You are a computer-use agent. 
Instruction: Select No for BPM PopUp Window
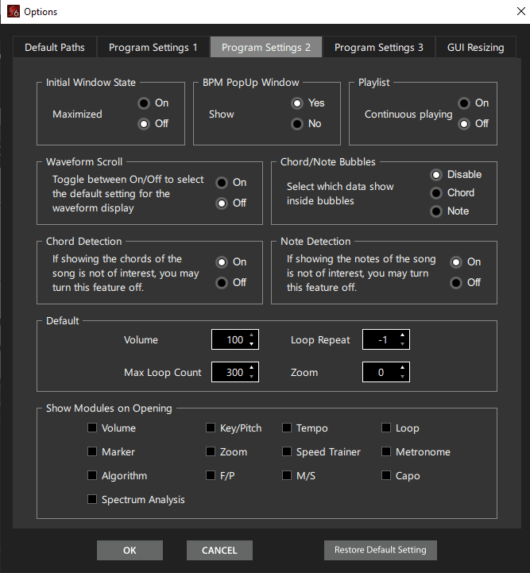pos(297,124)
